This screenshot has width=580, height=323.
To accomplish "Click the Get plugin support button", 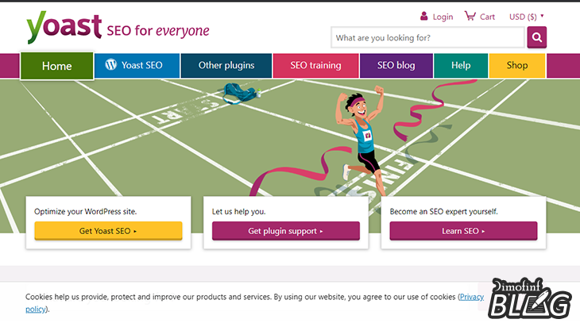I will pyautogui.click(x=286, y=231).
